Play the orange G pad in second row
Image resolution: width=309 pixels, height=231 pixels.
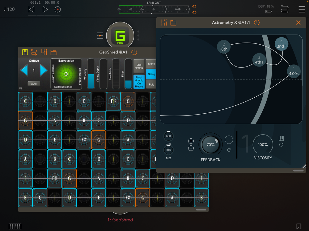point(25,120)
